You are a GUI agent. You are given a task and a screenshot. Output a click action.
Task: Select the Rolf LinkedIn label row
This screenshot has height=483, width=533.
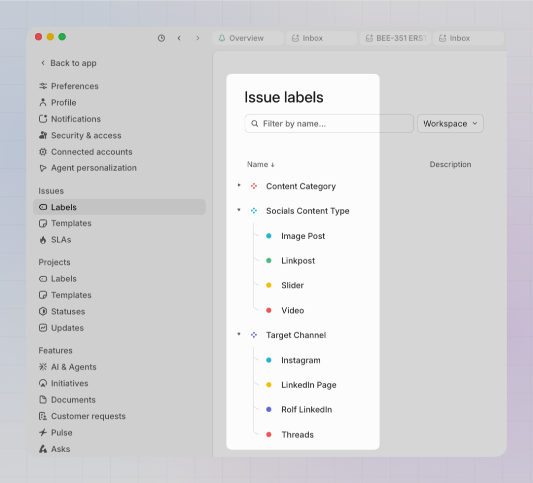tap(306, 410)
